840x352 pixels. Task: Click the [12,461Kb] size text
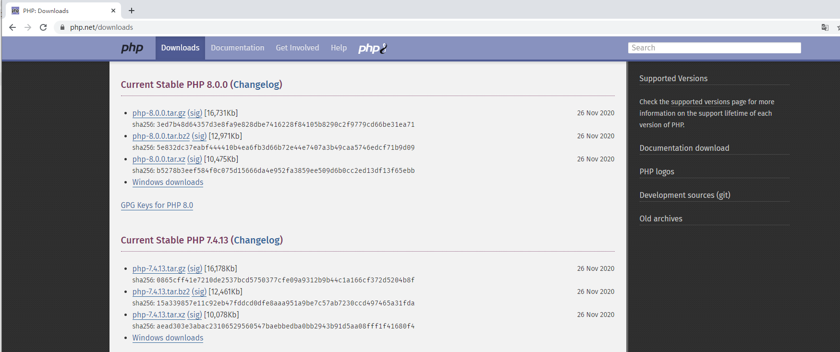(225, 291)
